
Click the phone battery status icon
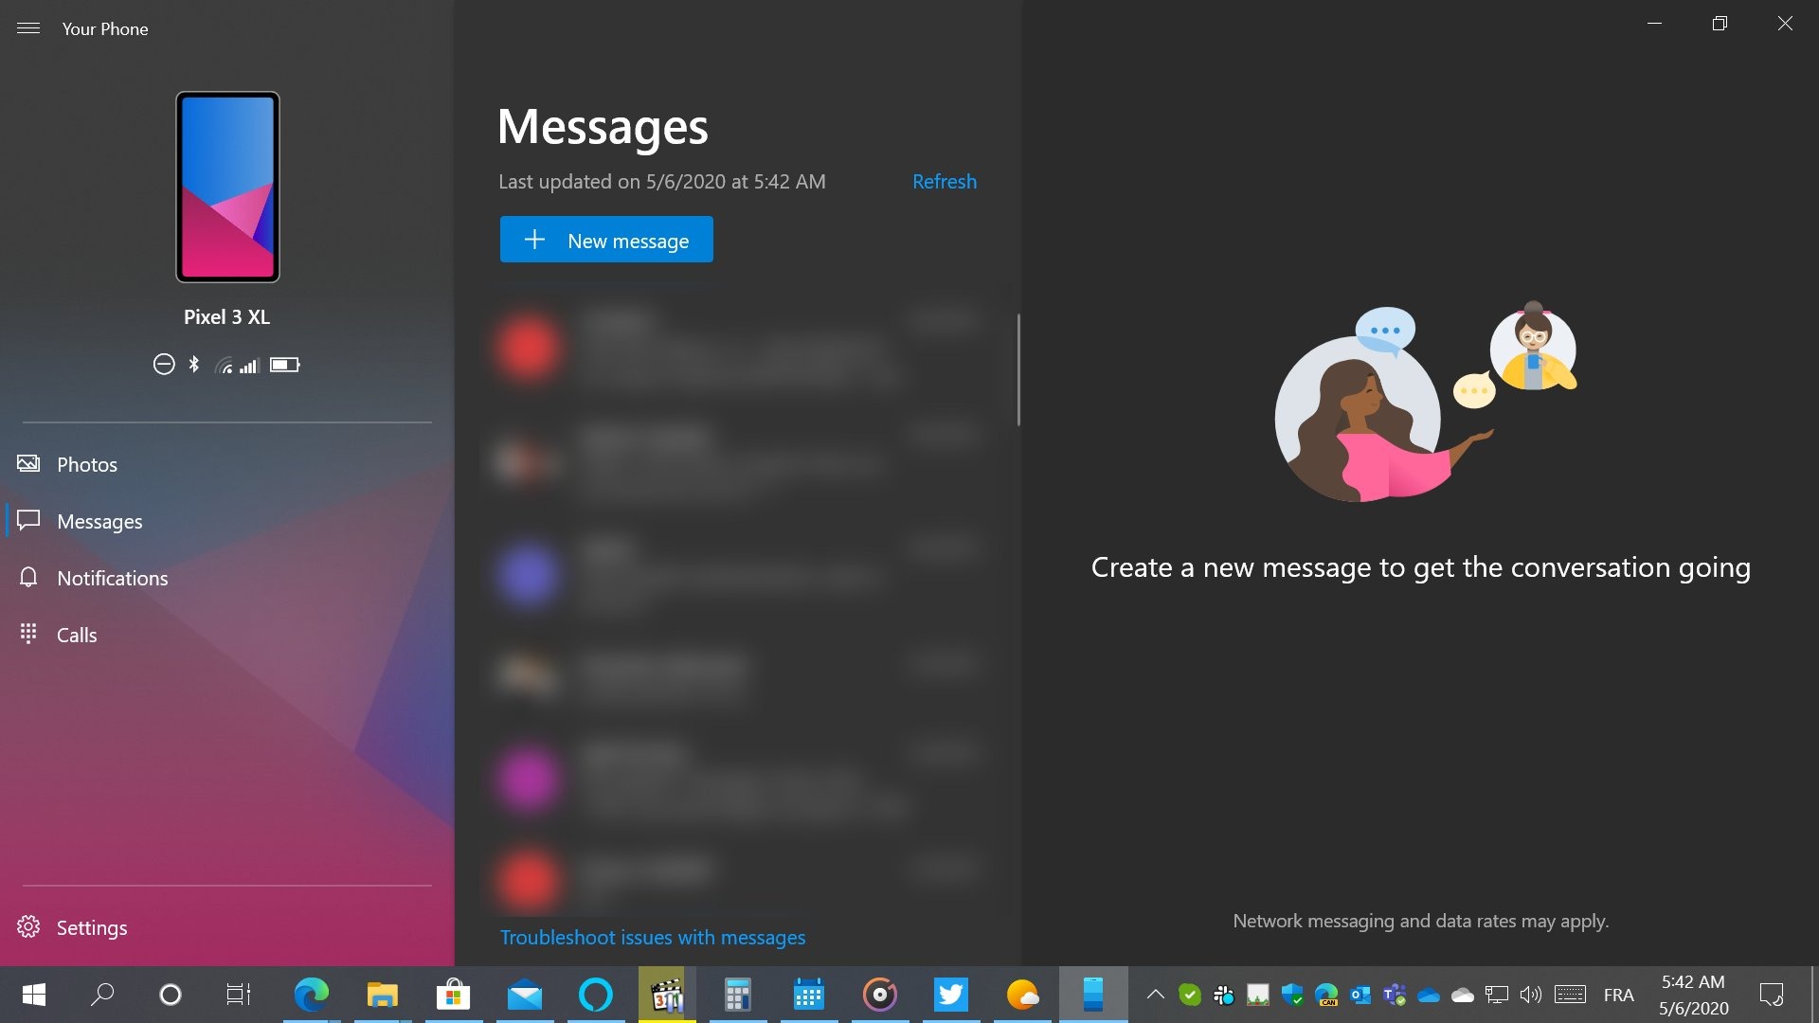284,365
